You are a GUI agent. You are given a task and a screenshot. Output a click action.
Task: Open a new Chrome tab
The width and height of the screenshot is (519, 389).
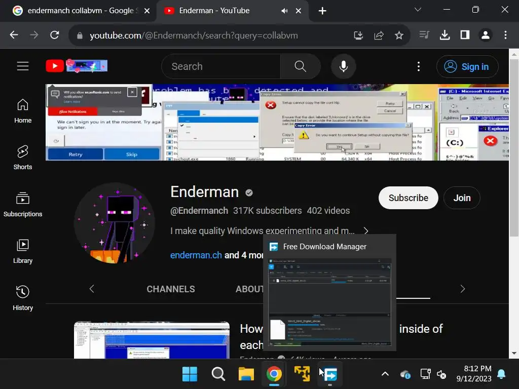pos(322,11)
